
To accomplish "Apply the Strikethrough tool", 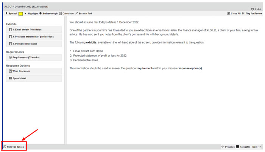I will point(48,13).
